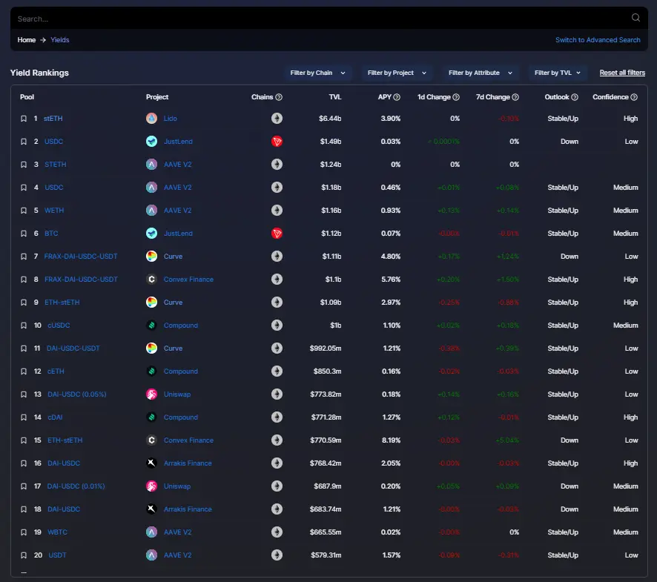Image resolution: width=657 pixels, height=582 pixels.
Task: Show help icon for Outlook column
Action: (575, 97)
